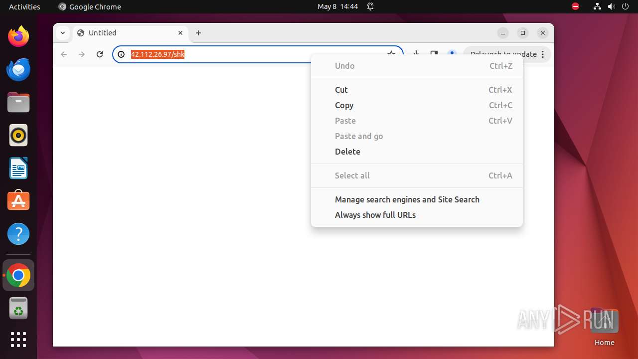Click the address bar with 42.112.26.97/shk
638x359 pixels.
pos(258,54)
